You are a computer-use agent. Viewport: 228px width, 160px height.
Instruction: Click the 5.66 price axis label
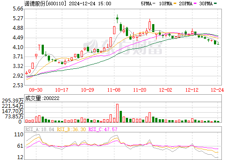18,9
